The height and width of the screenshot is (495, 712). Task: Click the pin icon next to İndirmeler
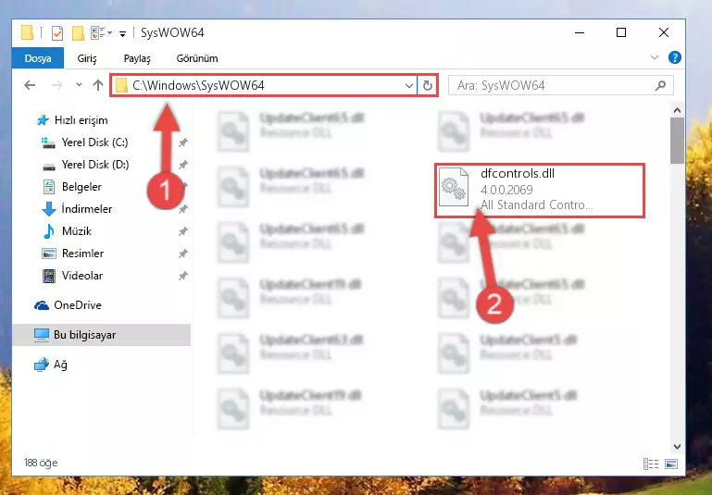click(x=182, y=209)
